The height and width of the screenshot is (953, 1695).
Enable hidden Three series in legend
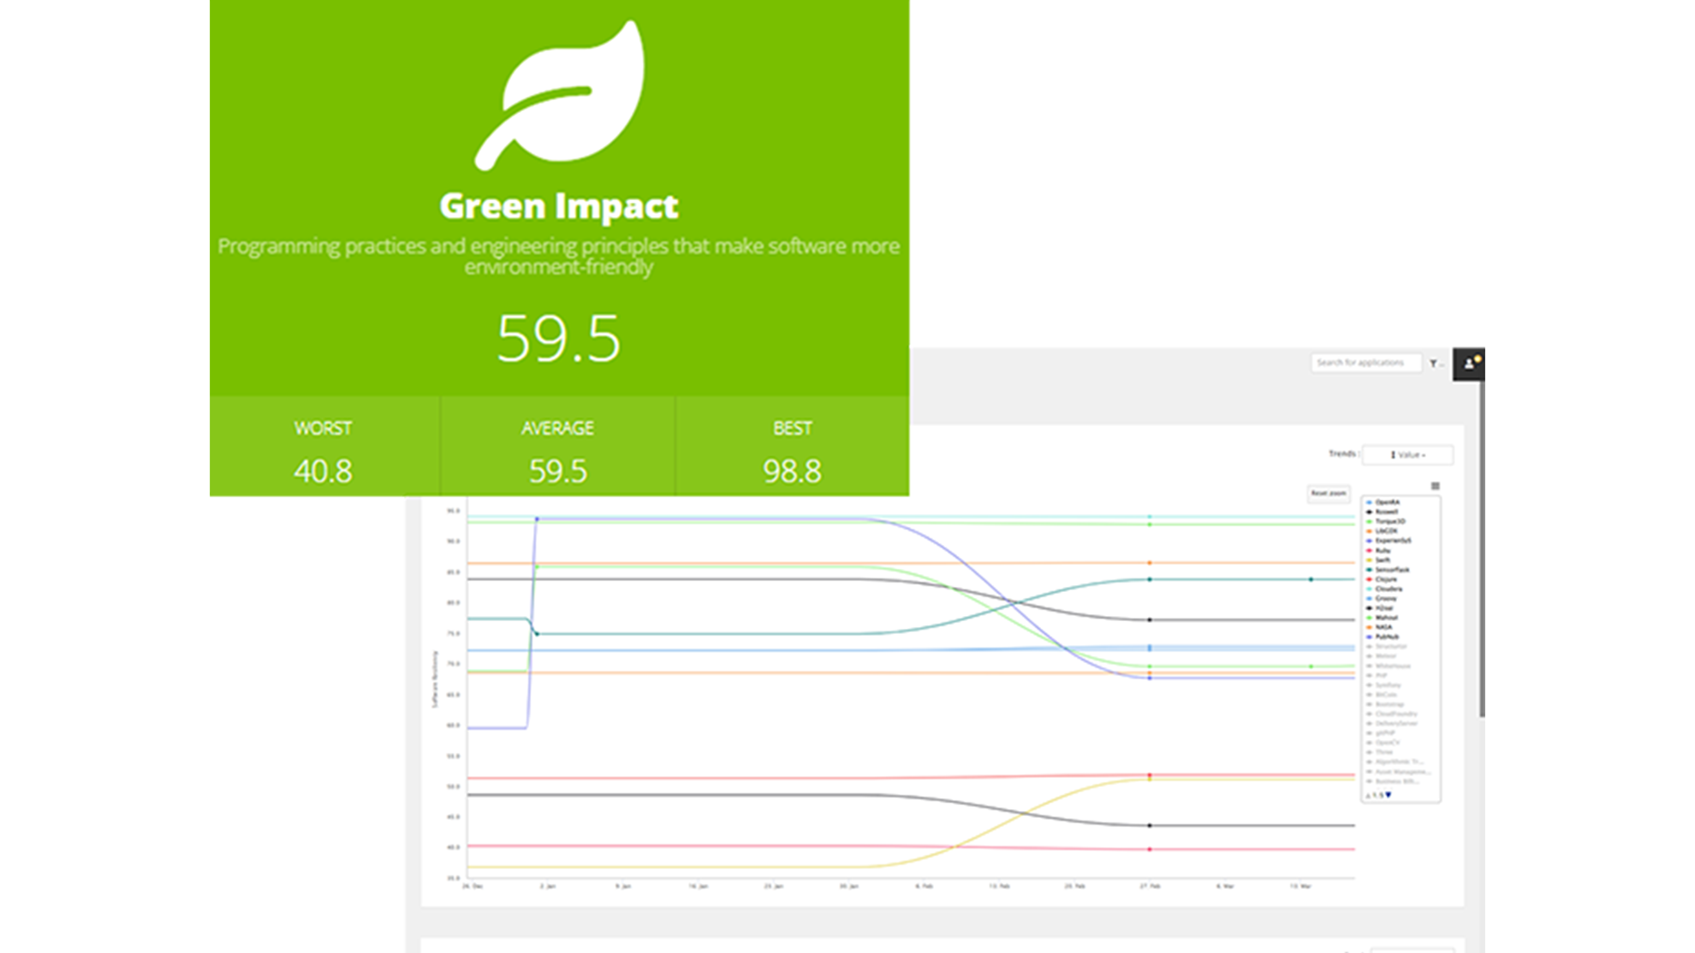(1379, 752)
